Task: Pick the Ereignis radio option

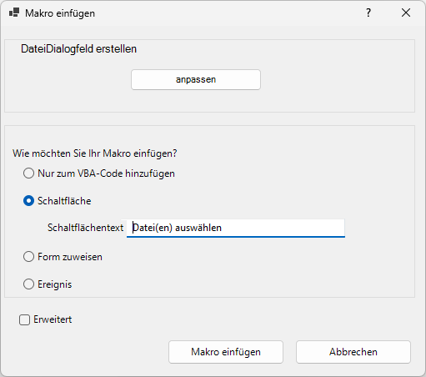Action: (28, 284)
